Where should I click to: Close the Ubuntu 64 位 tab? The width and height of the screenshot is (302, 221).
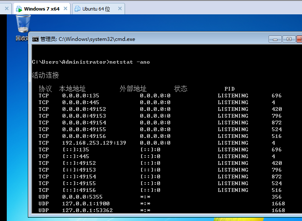(120, 9)
